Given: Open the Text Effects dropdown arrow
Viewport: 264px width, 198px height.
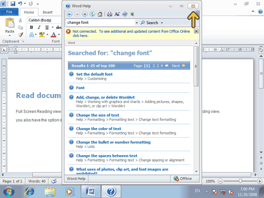Looking at the screenshot, I should click(36, 35).
